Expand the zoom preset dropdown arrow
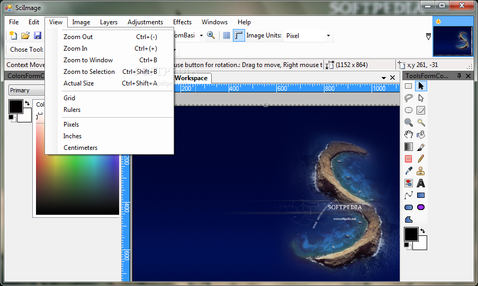478x286 pixels. (x=201, y=35)
